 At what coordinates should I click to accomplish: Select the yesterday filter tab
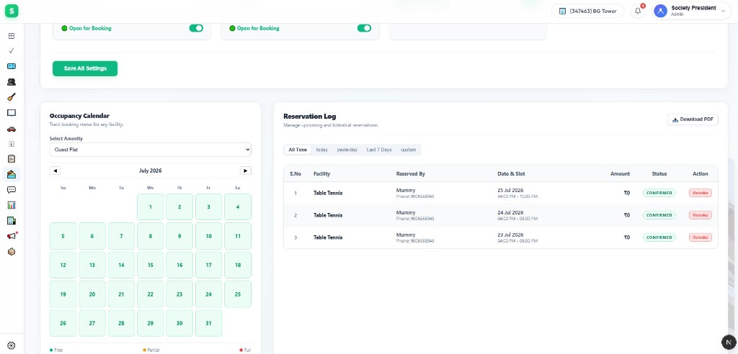[347, 150]
